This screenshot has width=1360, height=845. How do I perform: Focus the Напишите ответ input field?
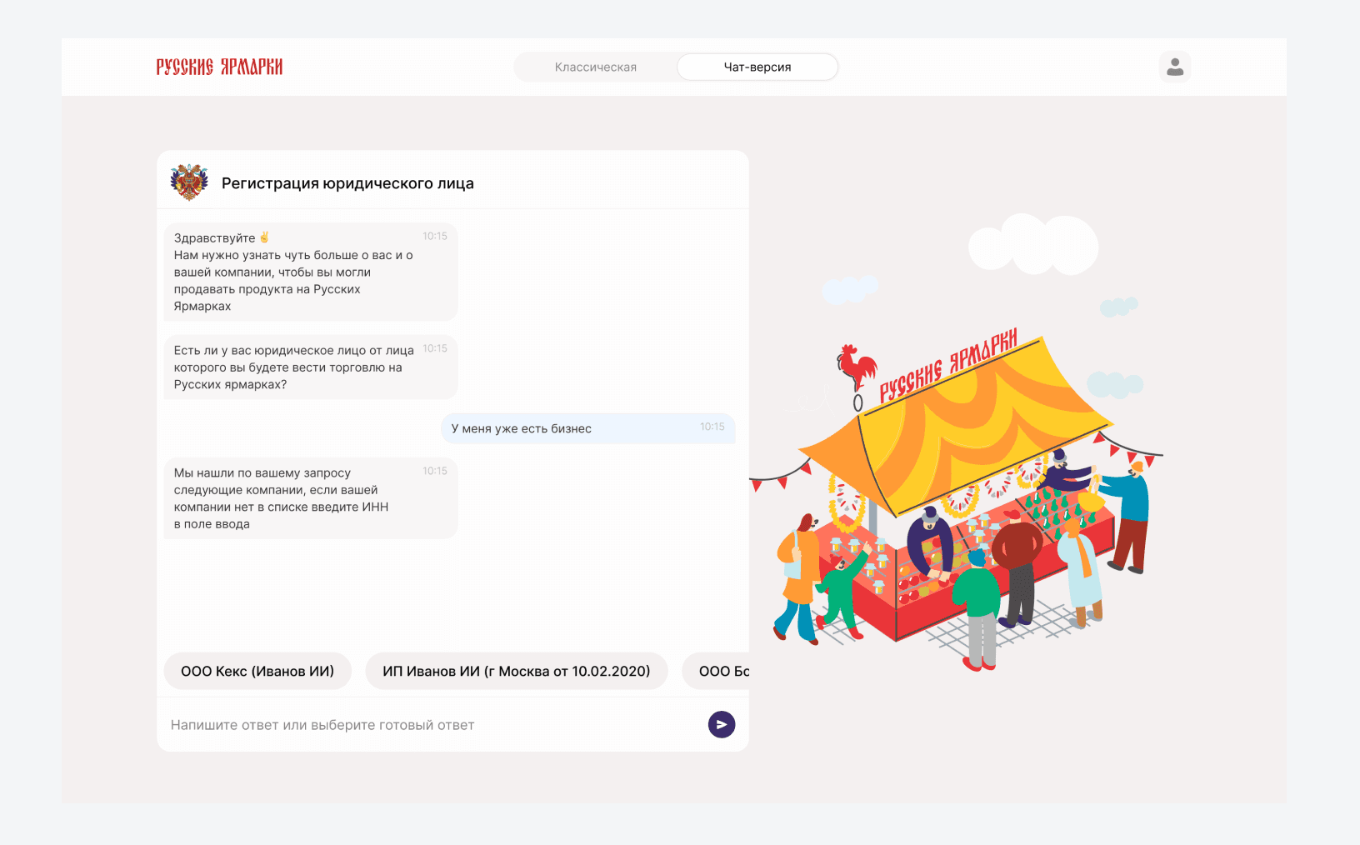coord(433,725)
